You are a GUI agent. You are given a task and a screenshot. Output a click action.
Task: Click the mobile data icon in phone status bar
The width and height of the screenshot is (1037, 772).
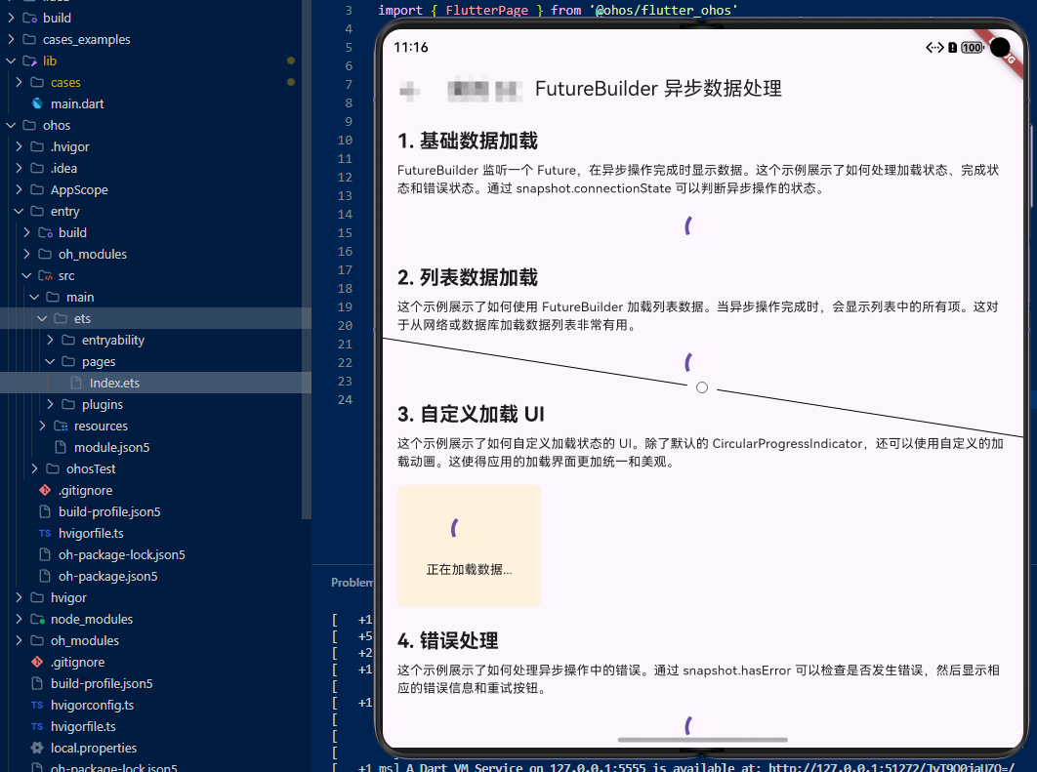pos(934,47)
